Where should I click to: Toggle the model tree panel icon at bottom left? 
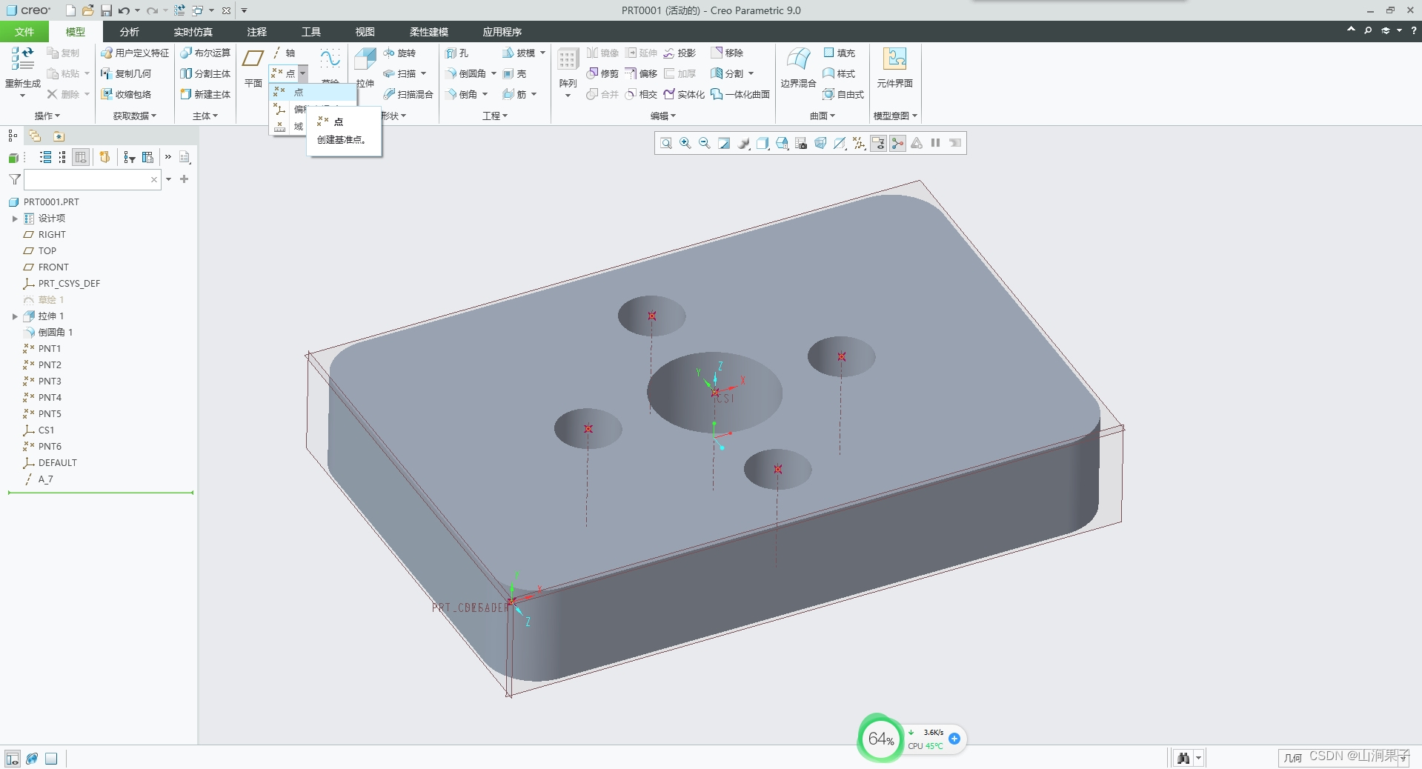pyautogui.click(x=12, y=758)
